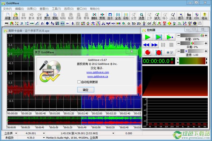Click the blue left arrow effect icon
Screen dimensions: 212x141
[68, 23]
